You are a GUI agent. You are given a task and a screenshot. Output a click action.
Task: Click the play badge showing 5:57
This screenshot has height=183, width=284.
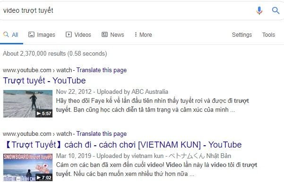click(44, 113)
